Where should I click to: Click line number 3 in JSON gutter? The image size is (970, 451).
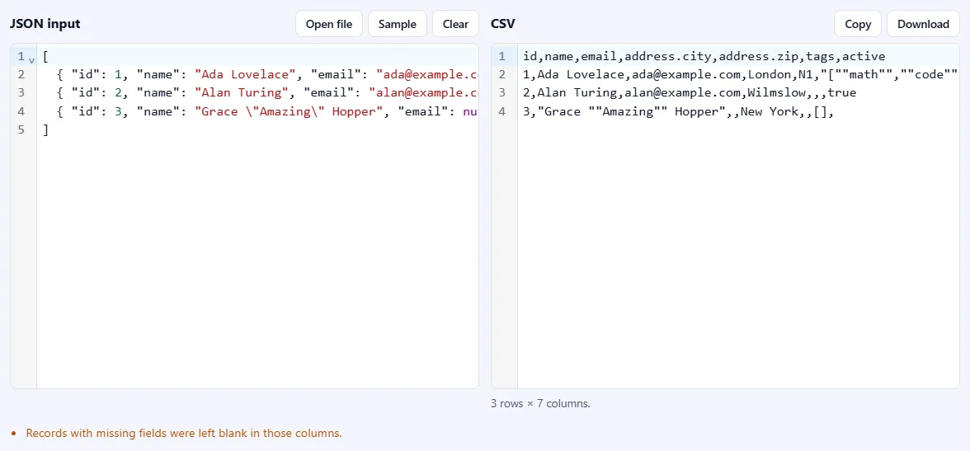(21, 93)
